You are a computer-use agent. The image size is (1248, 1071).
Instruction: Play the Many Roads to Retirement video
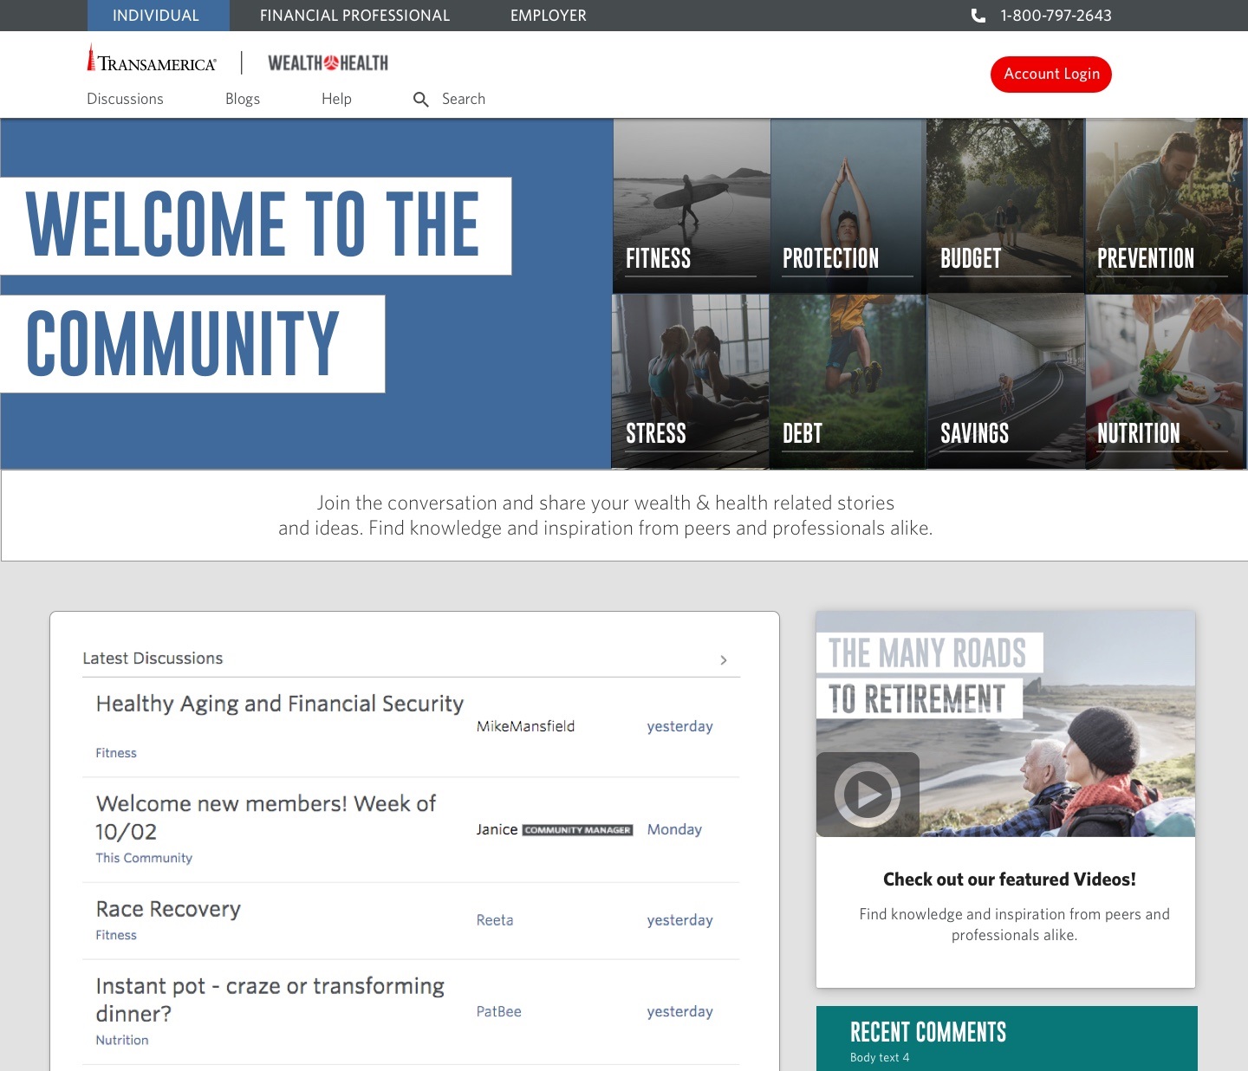(868, 794)
